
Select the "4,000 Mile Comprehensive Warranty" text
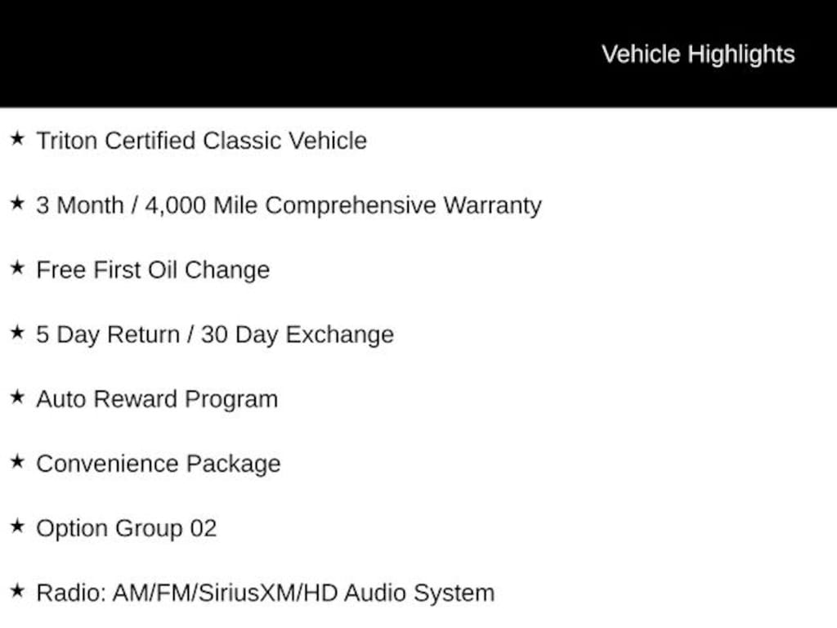point(342,205)
